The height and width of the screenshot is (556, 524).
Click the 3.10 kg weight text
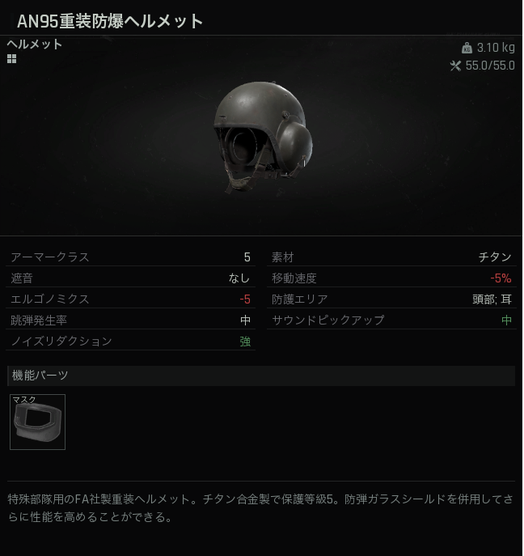click(497, 48)
